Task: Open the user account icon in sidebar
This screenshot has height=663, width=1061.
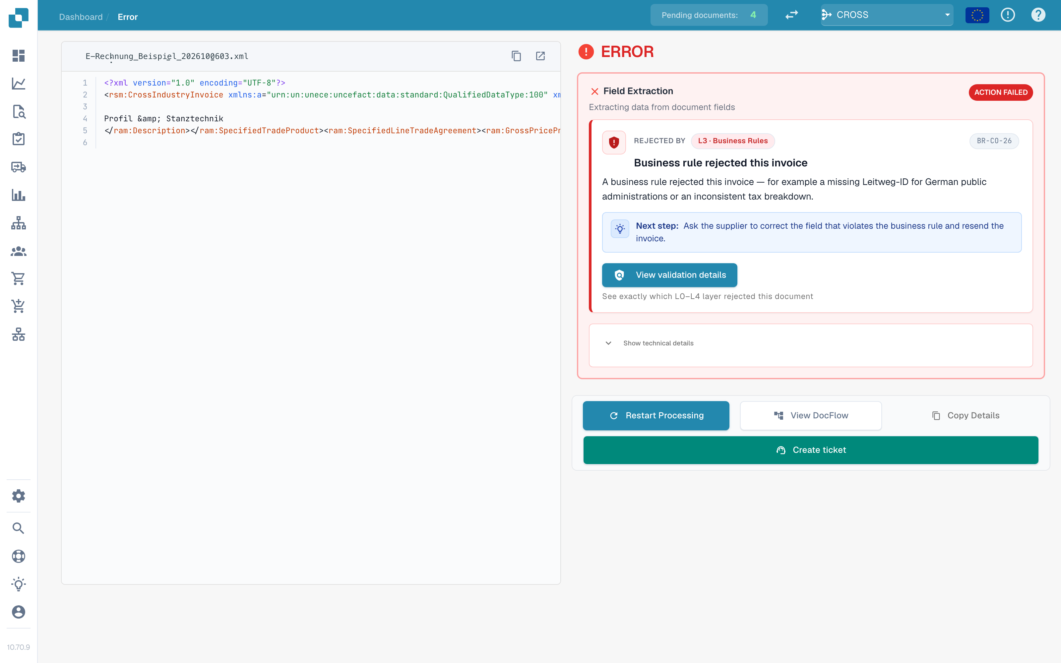Action: (x=19, y=612)
